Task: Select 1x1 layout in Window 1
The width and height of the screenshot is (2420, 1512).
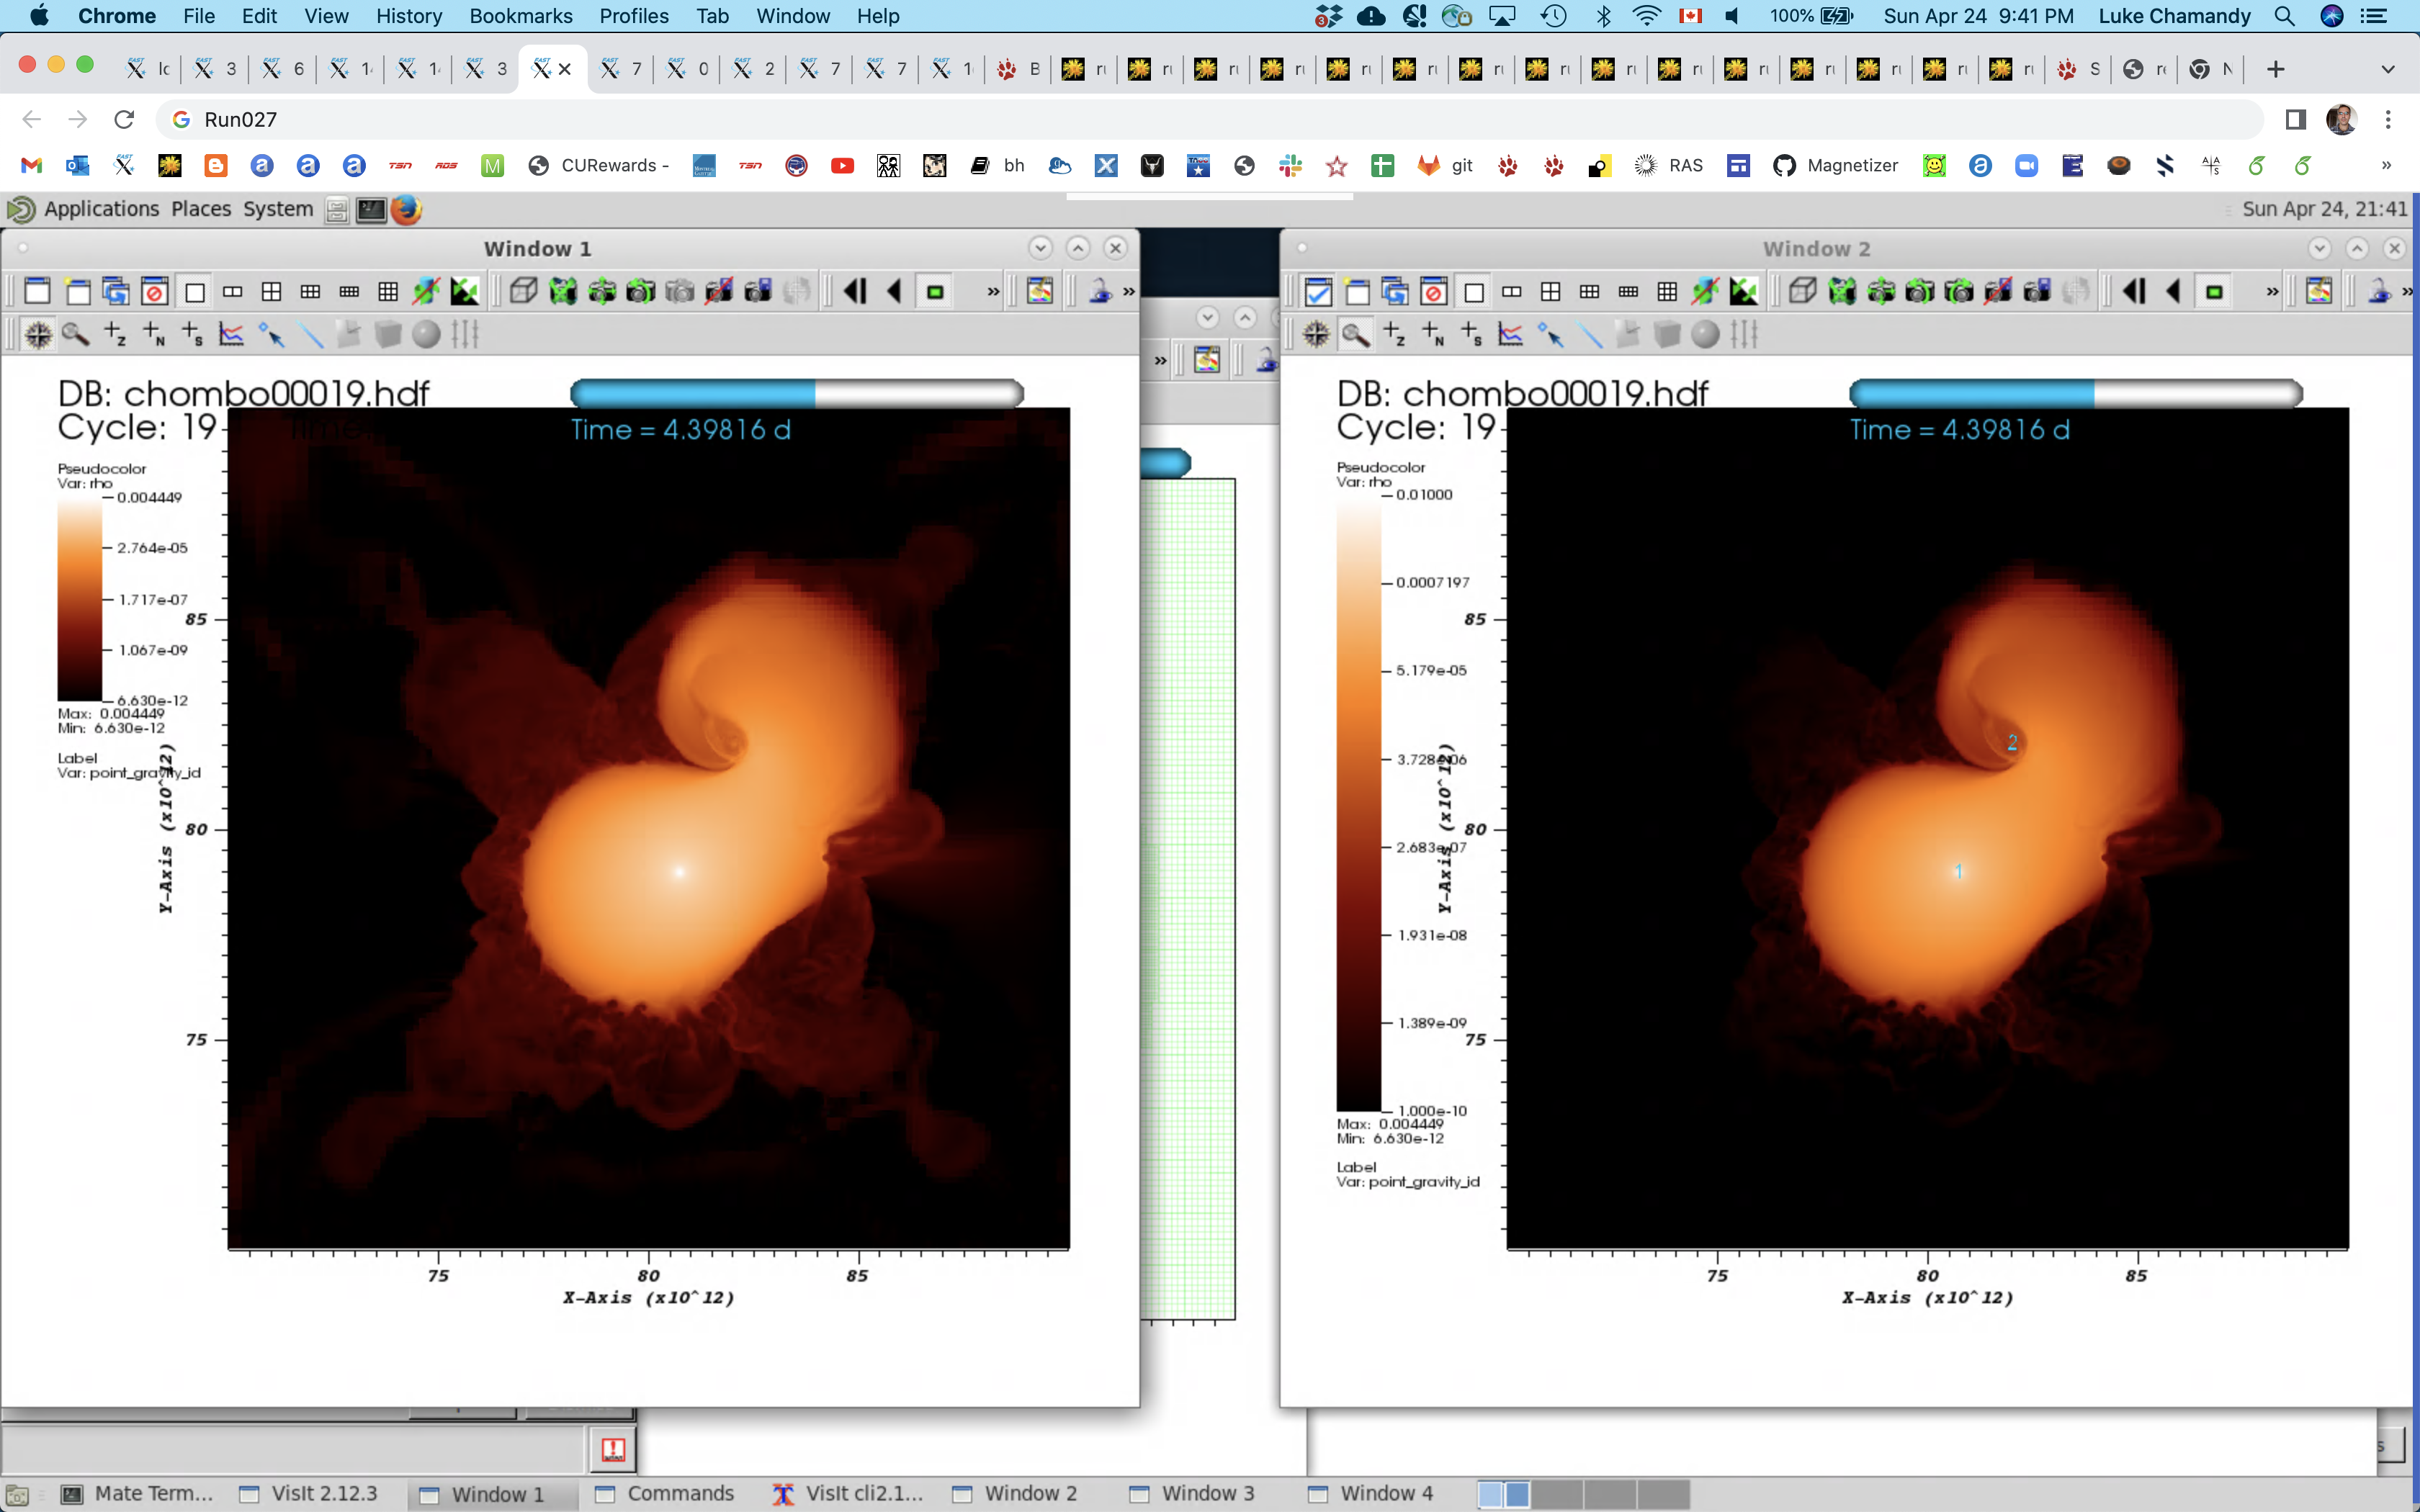Action: pos(195,291)
